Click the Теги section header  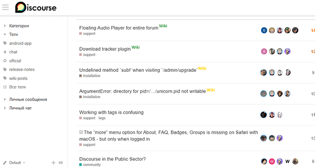13,34
